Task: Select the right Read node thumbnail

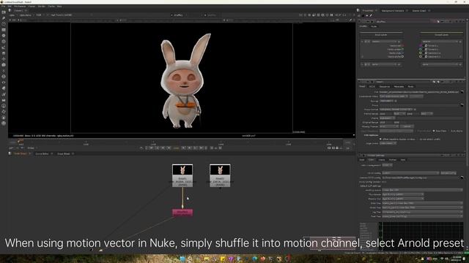Action: 220,170
